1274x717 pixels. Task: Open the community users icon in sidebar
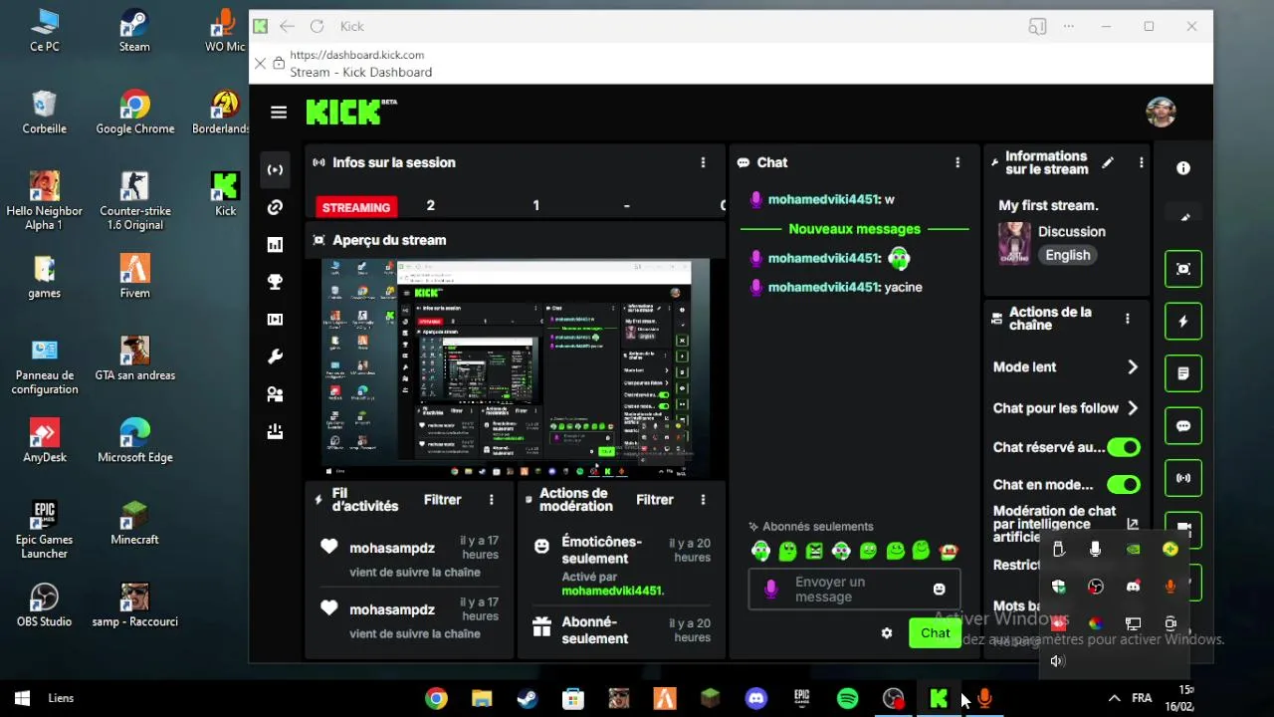(276, 394)
